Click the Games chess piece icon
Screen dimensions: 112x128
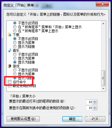pyautogui.click(x=9, y=66)
